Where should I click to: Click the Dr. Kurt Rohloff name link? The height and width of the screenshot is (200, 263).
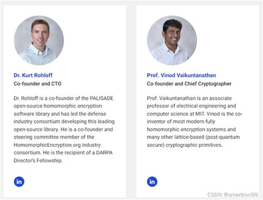click(33, 75)
